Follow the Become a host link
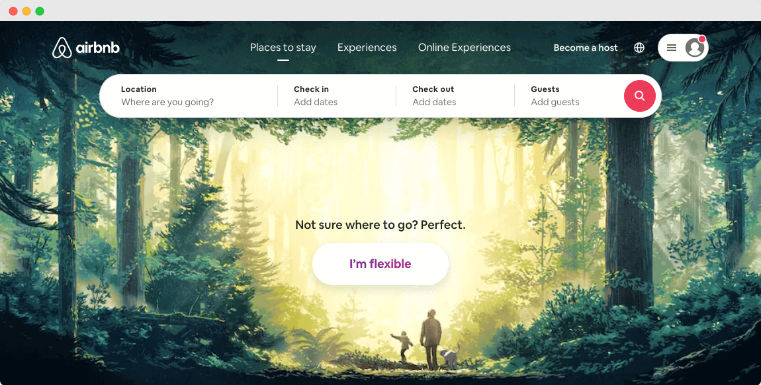This screenshot has width=761, height=385. (586, 48)
